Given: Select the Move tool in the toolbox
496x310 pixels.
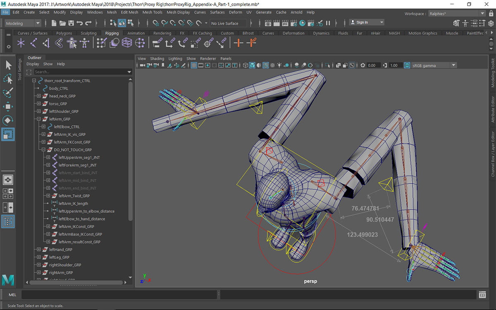Looking at the screenshot, I should point(8,107).
